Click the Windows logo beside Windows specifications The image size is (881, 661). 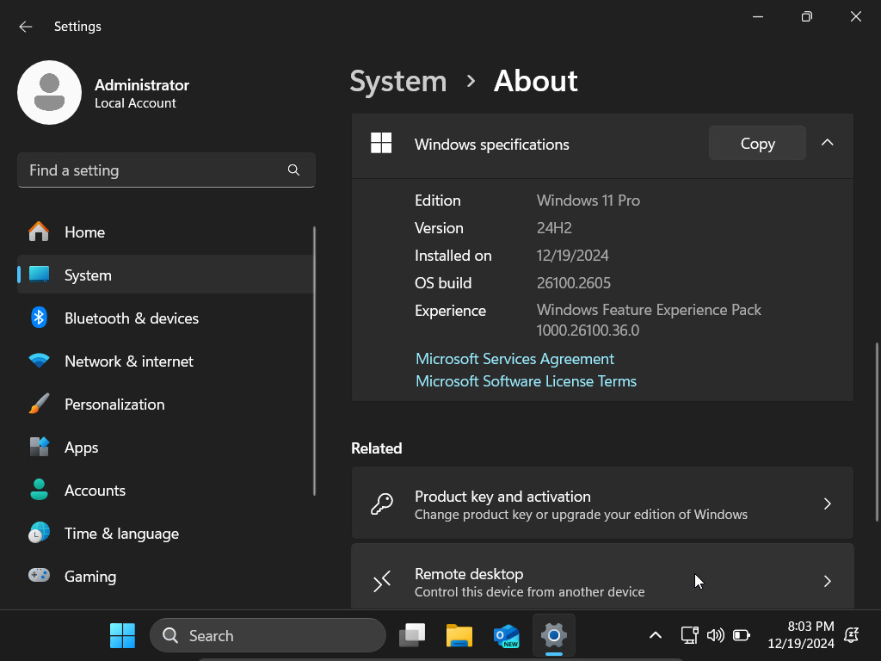point(381,144)
